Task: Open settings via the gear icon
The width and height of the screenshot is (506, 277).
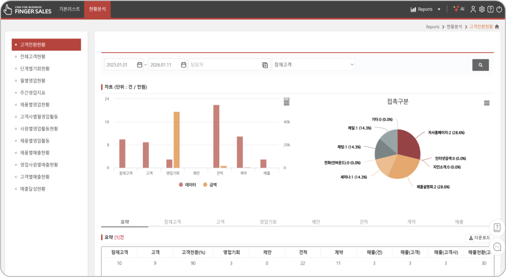Action: click(482, 9)
